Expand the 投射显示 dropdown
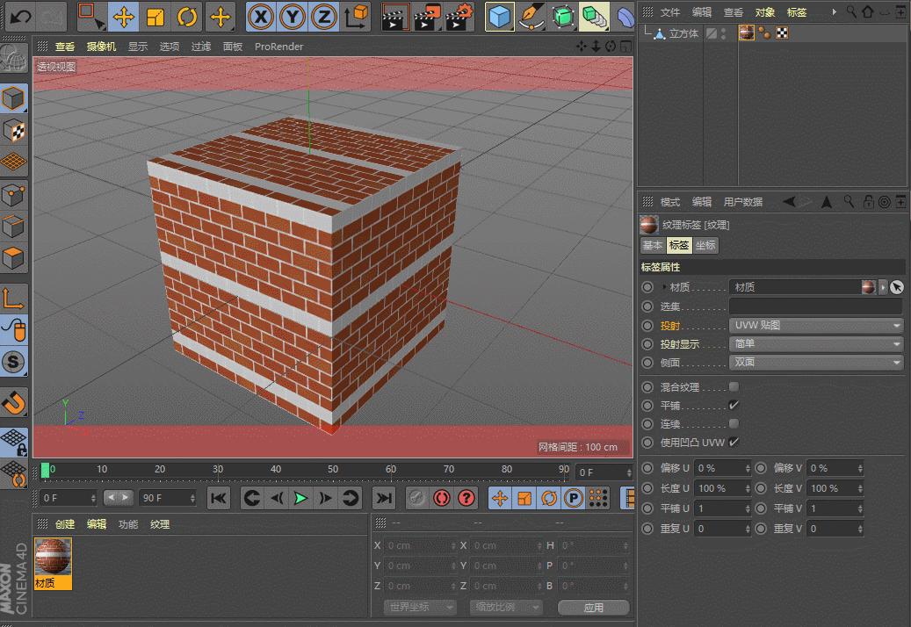Viewport: 911px width, 627px height. [x=815, y=343]
